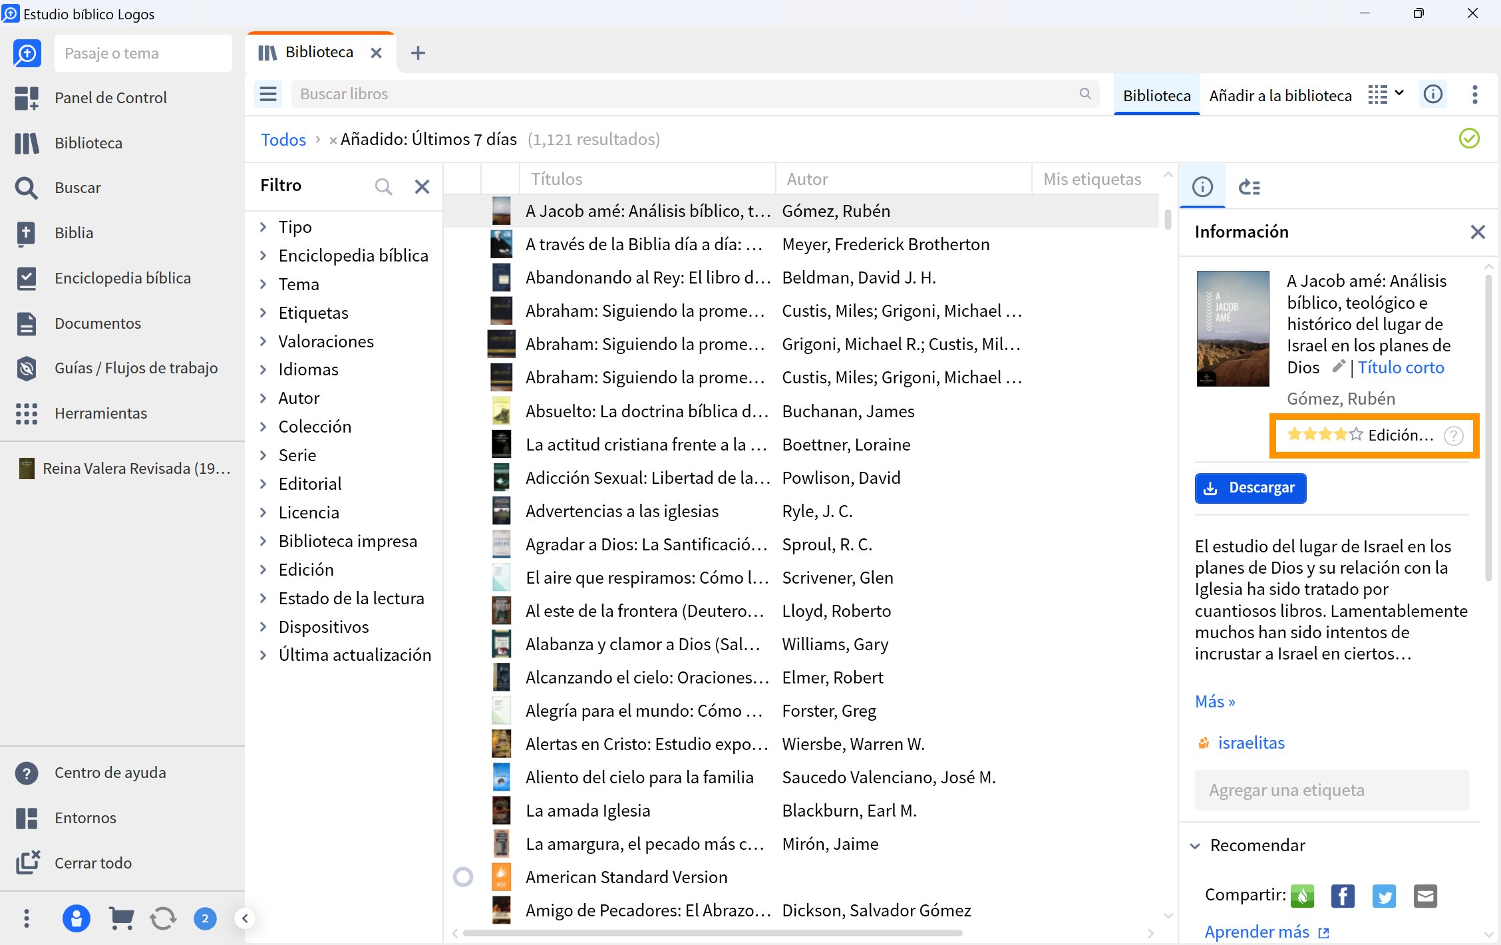Set rating using the star rating control
Image resolution: width=1501 pixels, height=945 pixels.
(1325, 435)
